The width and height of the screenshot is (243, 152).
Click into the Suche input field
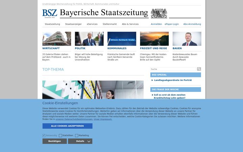[x=173, y=69]
